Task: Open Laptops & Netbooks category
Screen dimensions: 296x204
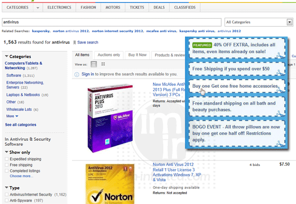Action: pos(23,95)
